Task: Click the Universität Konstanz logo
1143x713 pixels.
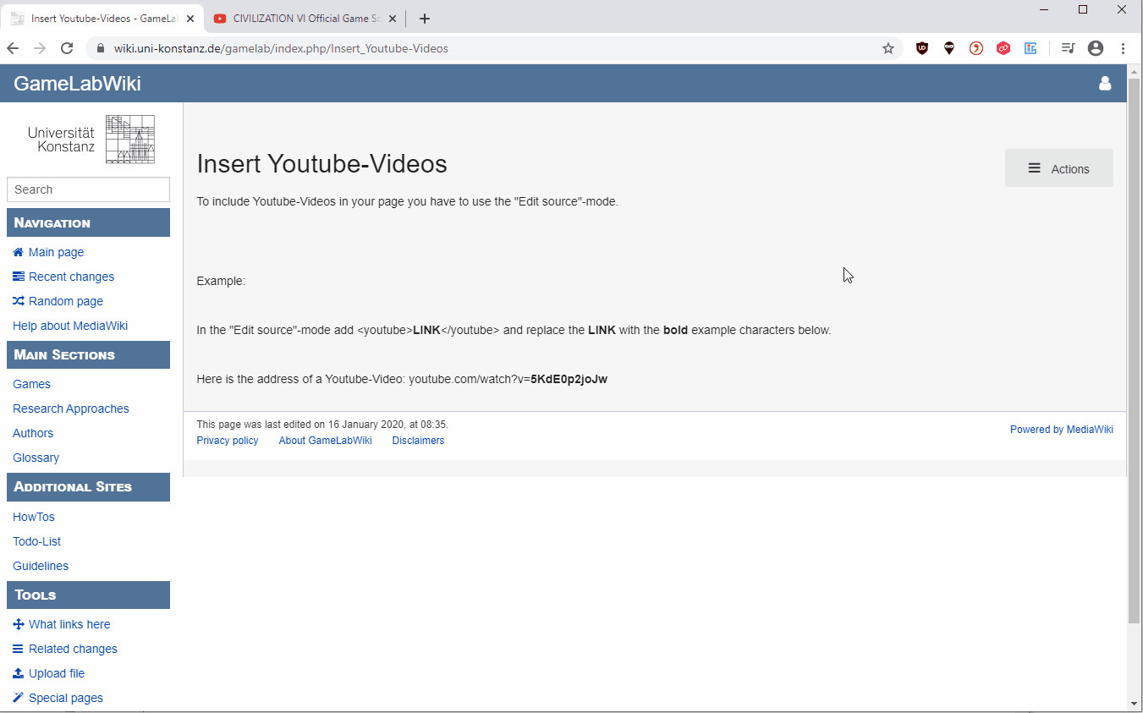Action: (x=91, y=140)
